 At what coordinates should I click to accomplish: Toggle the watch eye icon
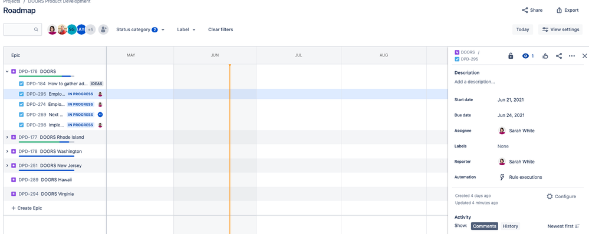[x=525, y=56]
